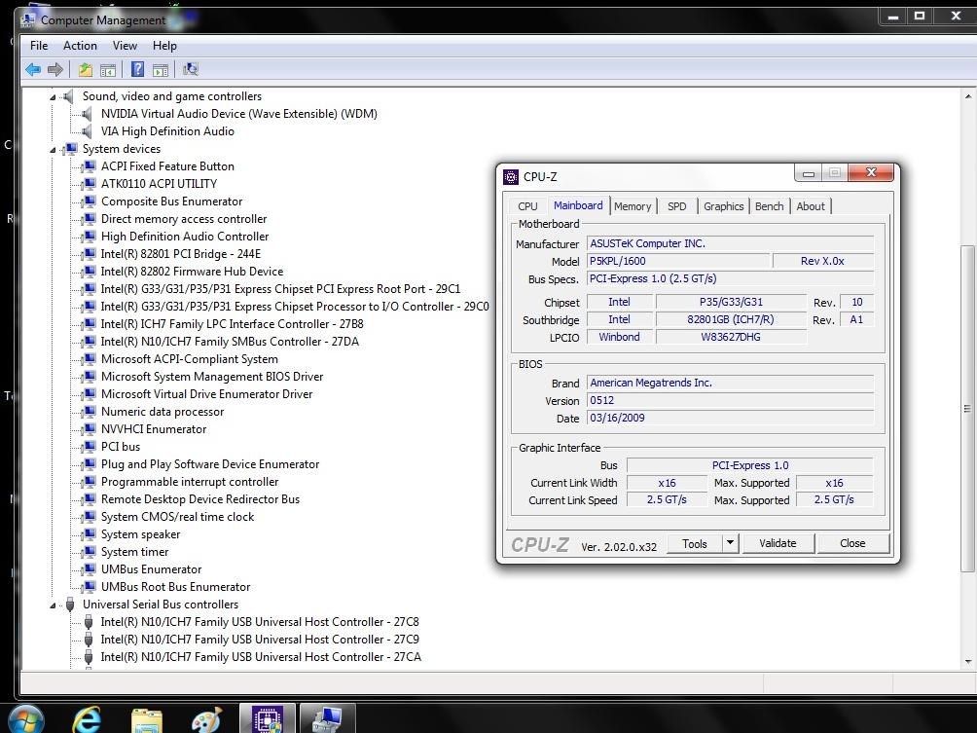
Task: Switch to the Memory tab in CPU-Z
Action: pyautogui.click(x=633, y=206)
